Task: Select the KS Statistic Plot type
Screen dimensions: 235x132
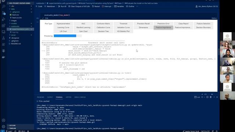Action: pos(123,32)
